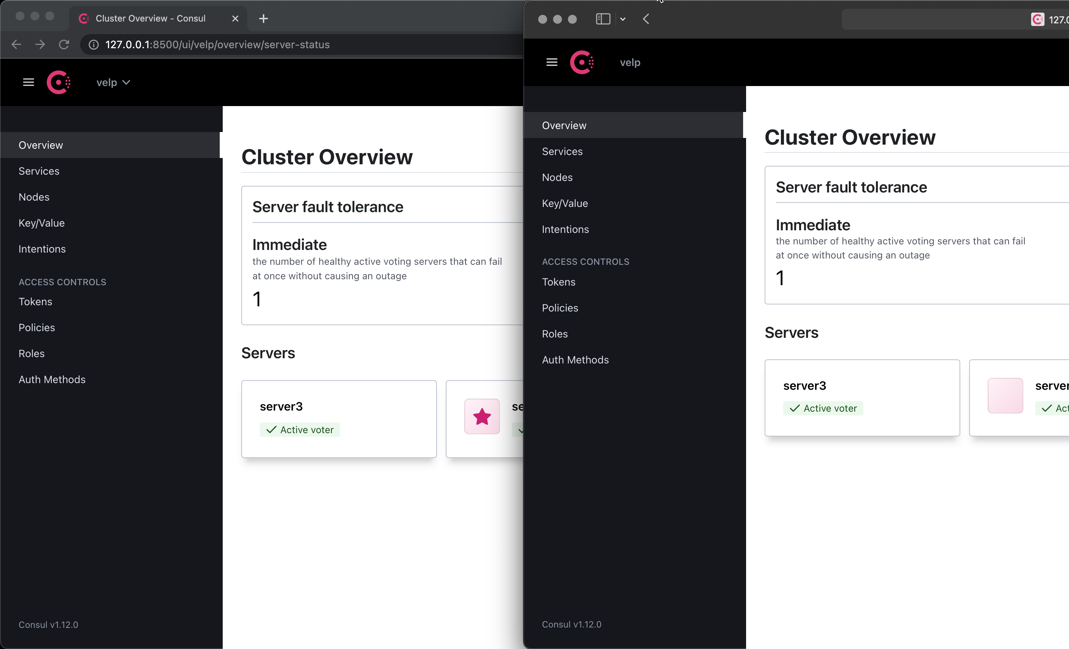Click the Overview highlighted sidebar entry
Viewport: 1069px width, 649px height.
[40, 145]
